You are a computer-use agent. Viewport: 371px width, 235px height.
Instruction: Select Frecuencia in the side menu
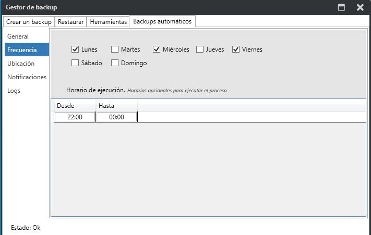[x=22, y=50]
